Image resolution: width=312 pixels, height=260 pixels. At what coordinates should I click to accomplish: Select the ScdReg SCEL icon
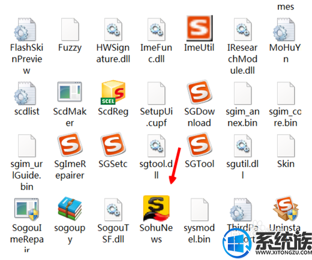pyautogui.click(x=113, y=92)
